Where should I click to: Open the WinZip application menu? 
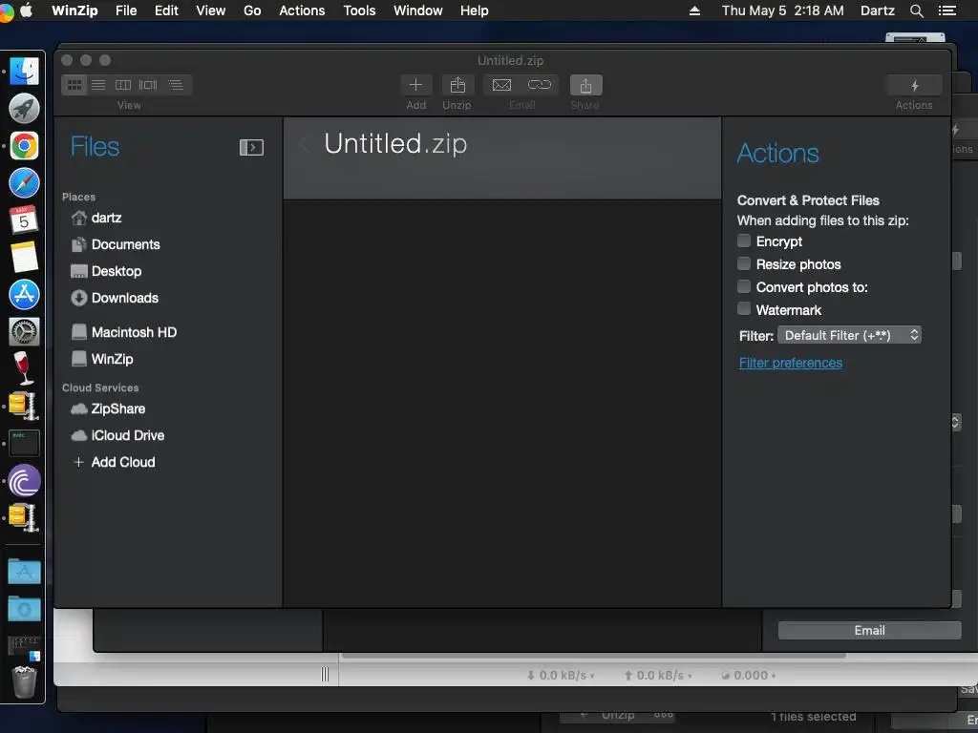point(74,10)
